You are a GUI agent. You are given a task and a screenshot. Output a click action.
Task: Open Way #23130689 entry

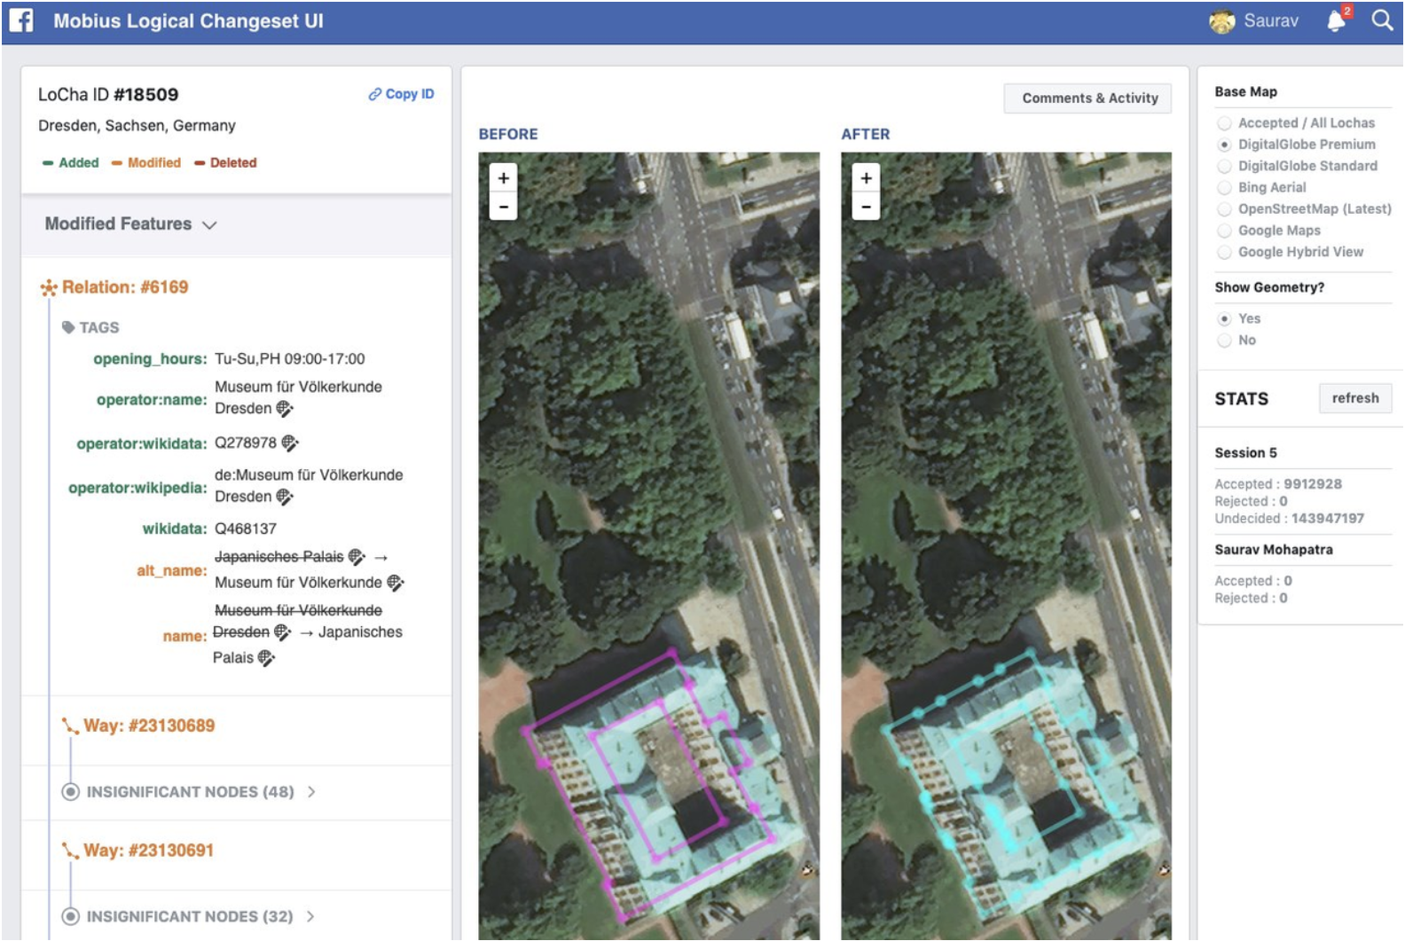[149, 726]
